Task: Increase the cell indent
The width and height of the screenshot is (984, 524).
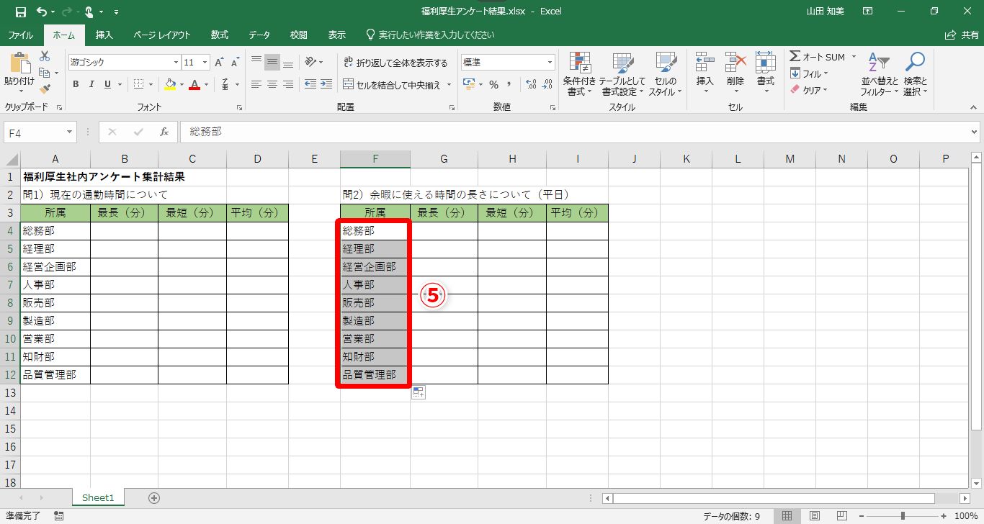Action: [328, 84]
